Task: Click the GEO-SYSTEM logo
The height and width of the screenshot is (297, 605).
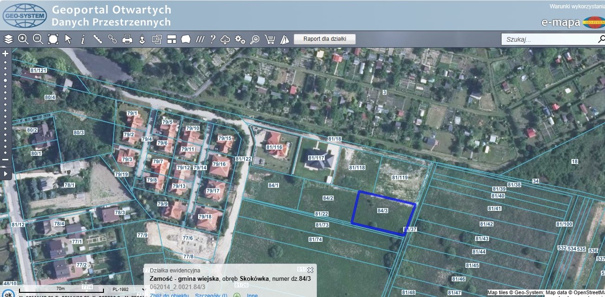Action: coord(25,15)
